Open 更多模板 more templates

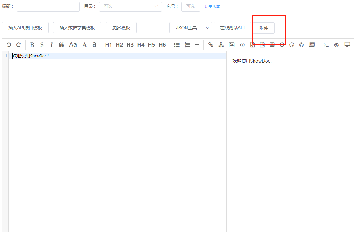click(121, 28)
